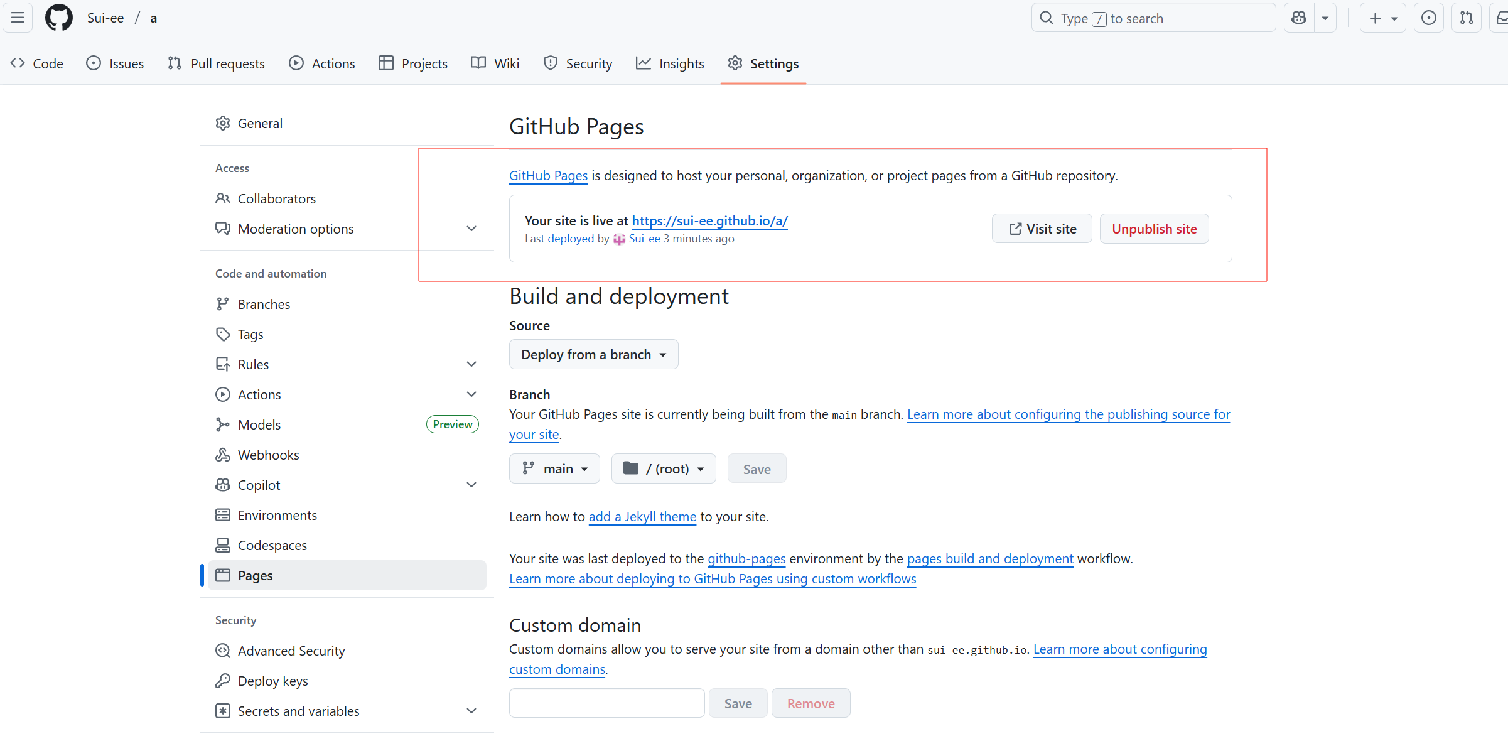Open the https://sui-ee.github.io/a/ link

709,220
